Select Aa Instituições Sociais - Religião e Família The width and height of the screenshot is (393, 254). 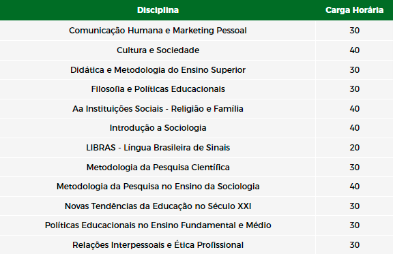[x=158, y=109]
